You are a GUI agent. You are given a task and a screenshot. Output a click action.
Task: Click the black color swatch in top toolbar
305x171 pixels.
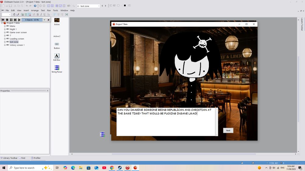click(125, 5)
